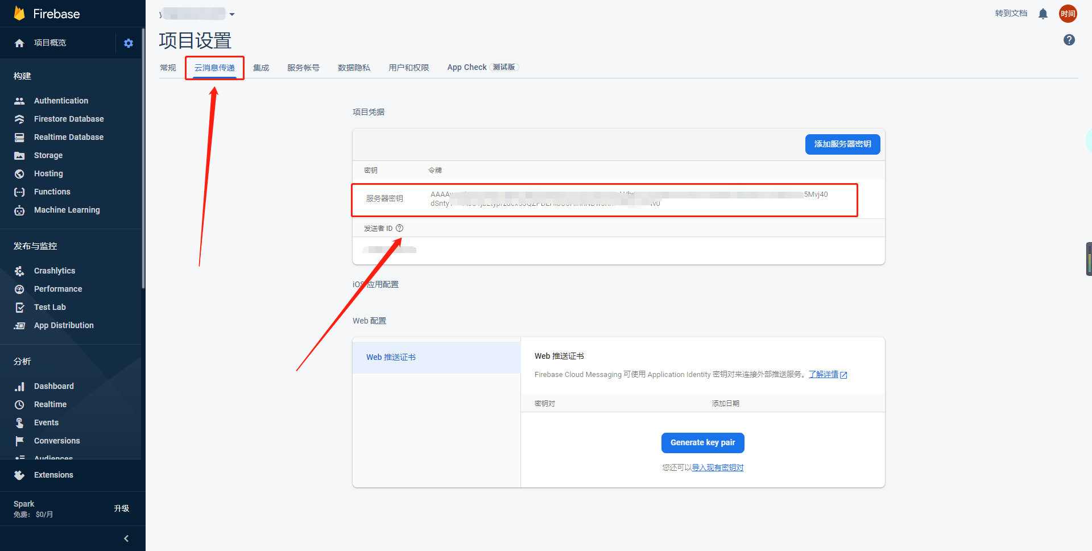Screen dimensions: 1092x551
Task: Open Authentication from the sidebar
Action: (61, 100)
